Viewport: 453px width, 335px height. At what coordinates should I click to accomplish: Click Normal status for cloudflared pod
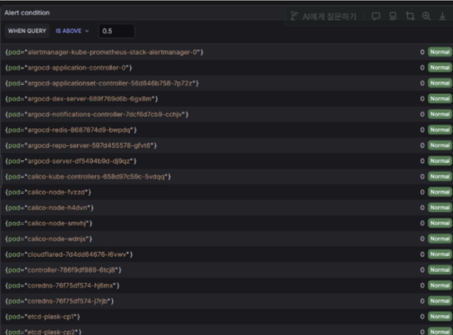pos(441,254)
